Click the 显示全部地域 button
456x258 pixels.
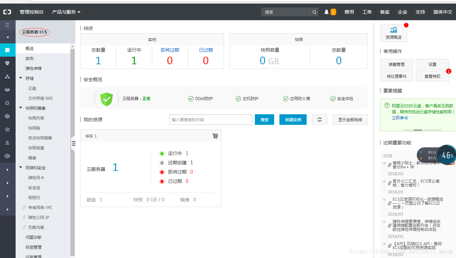[x=350, y=120]
